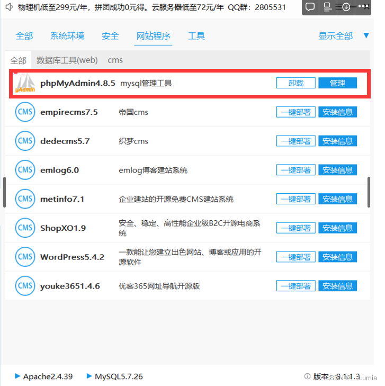
Task: Click the info icon beside 版本
Action: 307,376
